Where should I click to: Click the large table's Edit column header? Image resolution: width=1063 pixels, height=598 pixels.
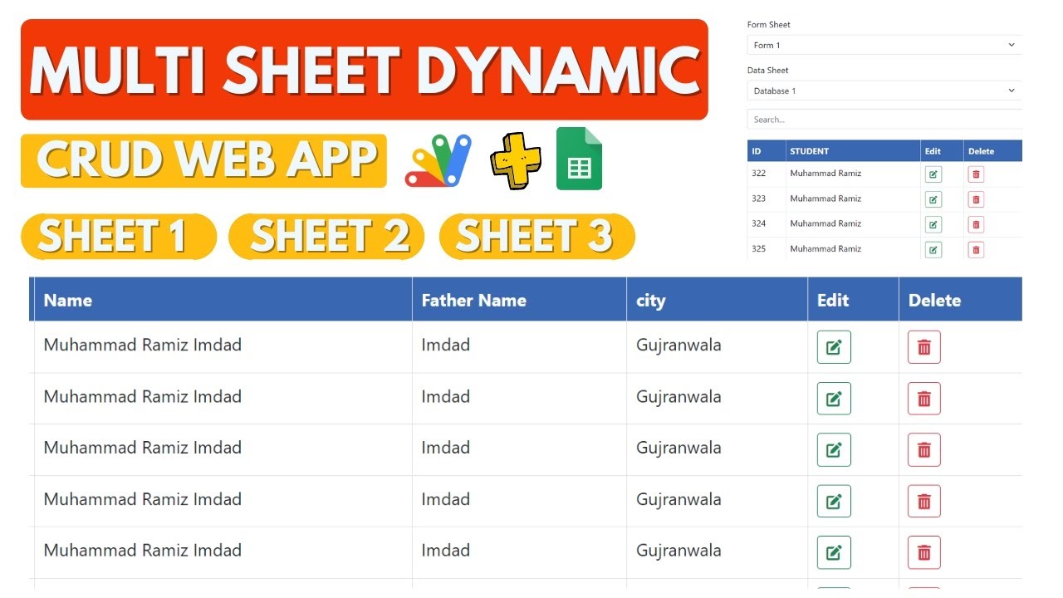[x=853, y=300]
